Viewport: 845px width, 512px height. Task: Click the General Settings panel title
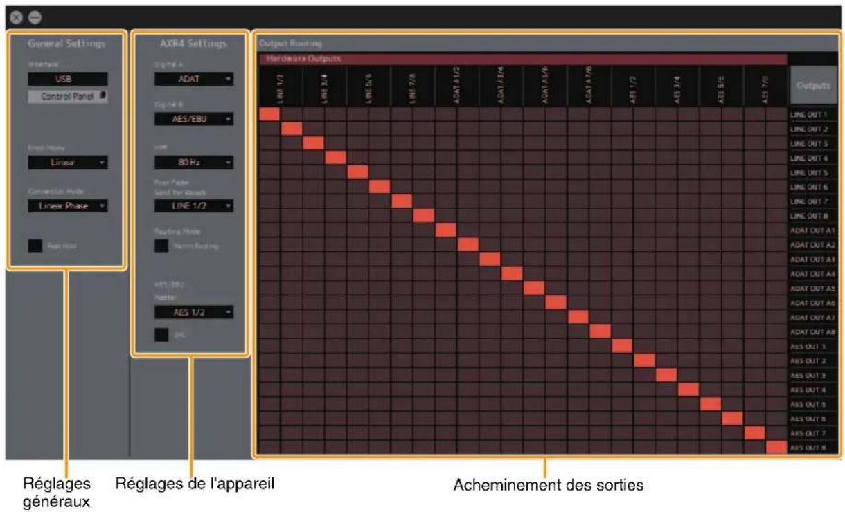(x=66, y=43)
